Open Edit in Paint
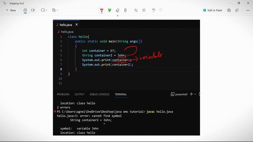Image resolution: width=253 pixels, height=142 pixels. [x=213, y=10]
